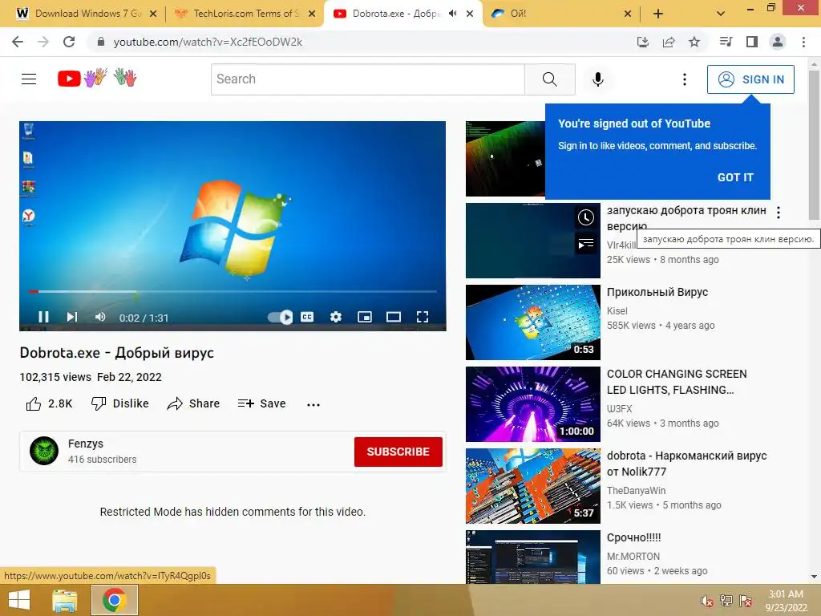Toggle the Chrome side panel
This screenshot has height=616, width=821.
(x=752, y=42)
